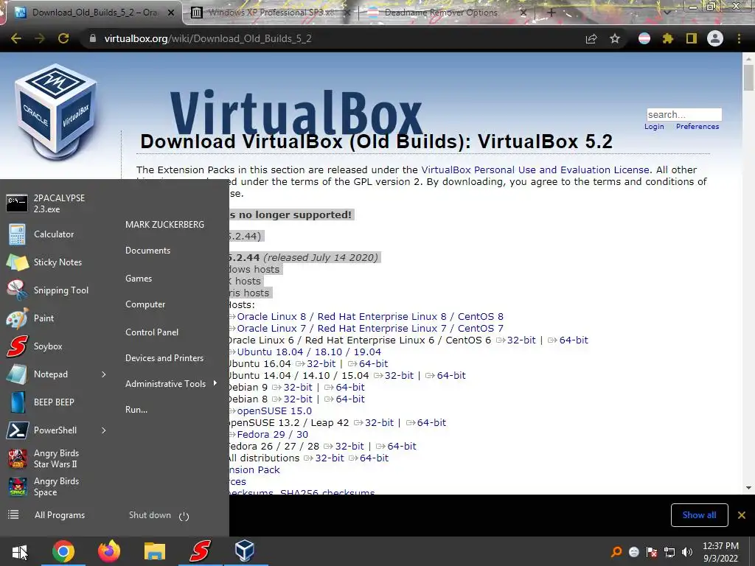Click the page vertical scrollbar thumb
Viewport: 755px width, 566px height.
click(x=748, y=78)
